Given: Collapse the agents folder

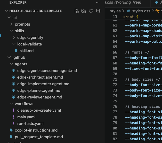Looking at the screenshot, I should click(x=12, y=64).
